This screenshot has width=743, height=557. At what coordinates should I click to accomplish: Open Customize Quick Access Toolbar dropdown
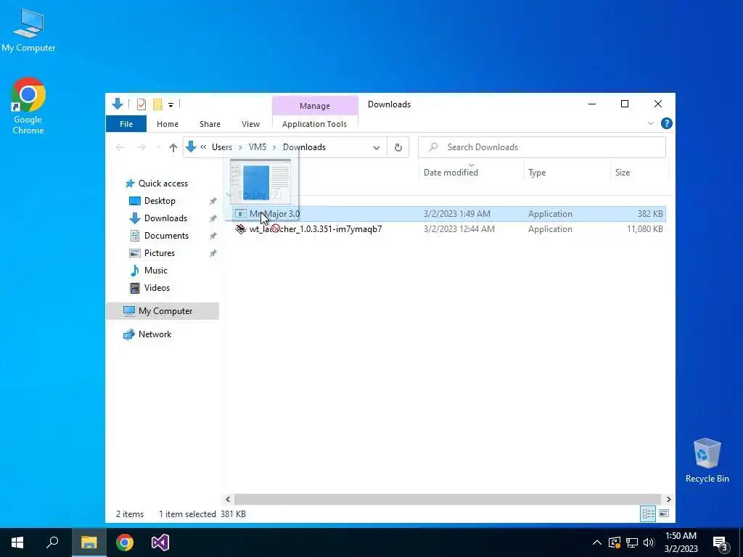point(171,104)
